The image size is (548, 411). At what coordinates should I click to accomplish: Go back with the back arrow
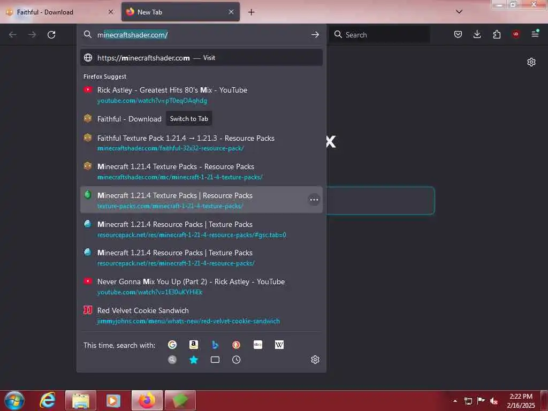pos(13,35)
